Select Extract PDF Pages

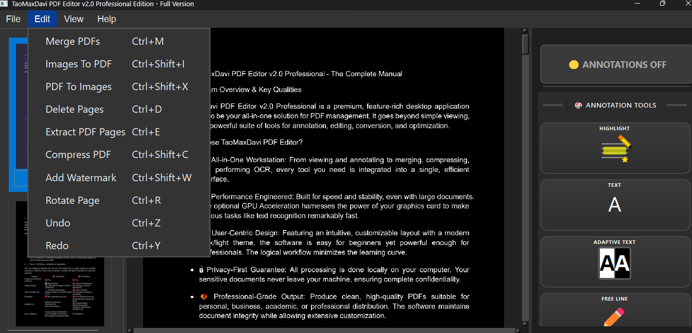[x=85, y=132]
